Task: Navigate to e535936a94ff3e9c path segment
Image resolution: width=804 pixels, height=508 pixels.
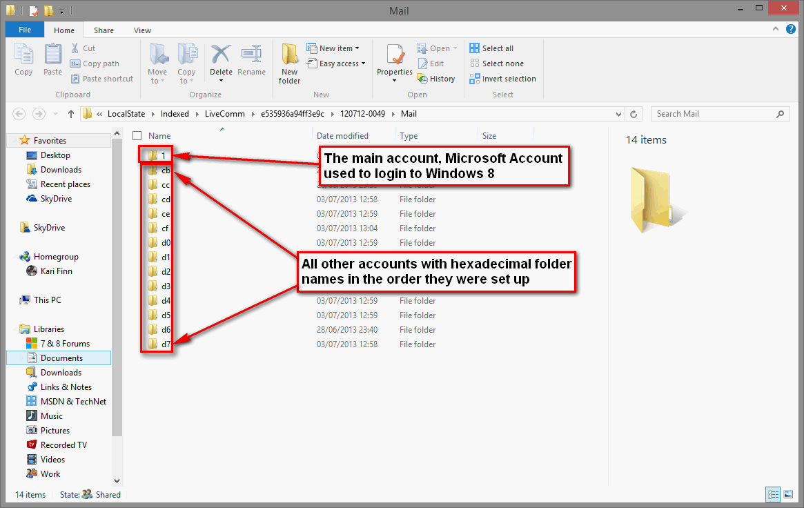Action: (293, 114)
